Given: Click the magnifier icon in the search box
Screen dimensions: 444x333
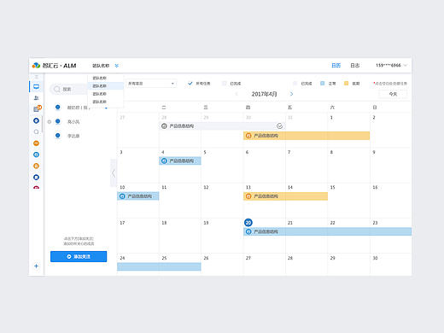Looking at the screenshot, I should pos(57,89).
